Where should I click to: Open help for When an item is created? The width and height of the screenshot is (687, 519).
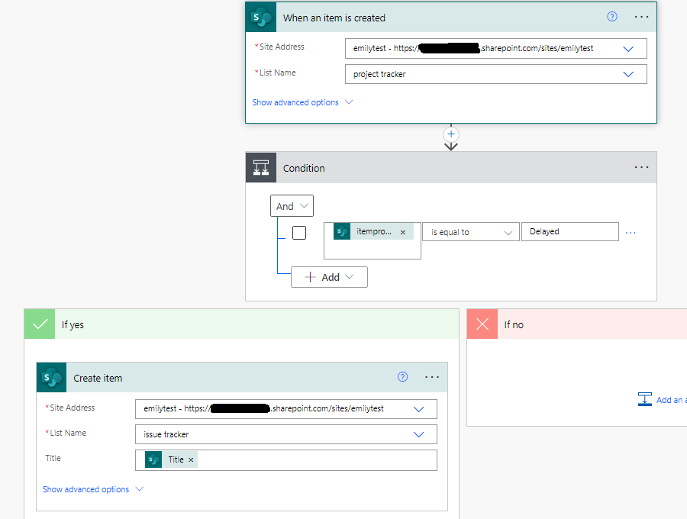coord(611,17)
